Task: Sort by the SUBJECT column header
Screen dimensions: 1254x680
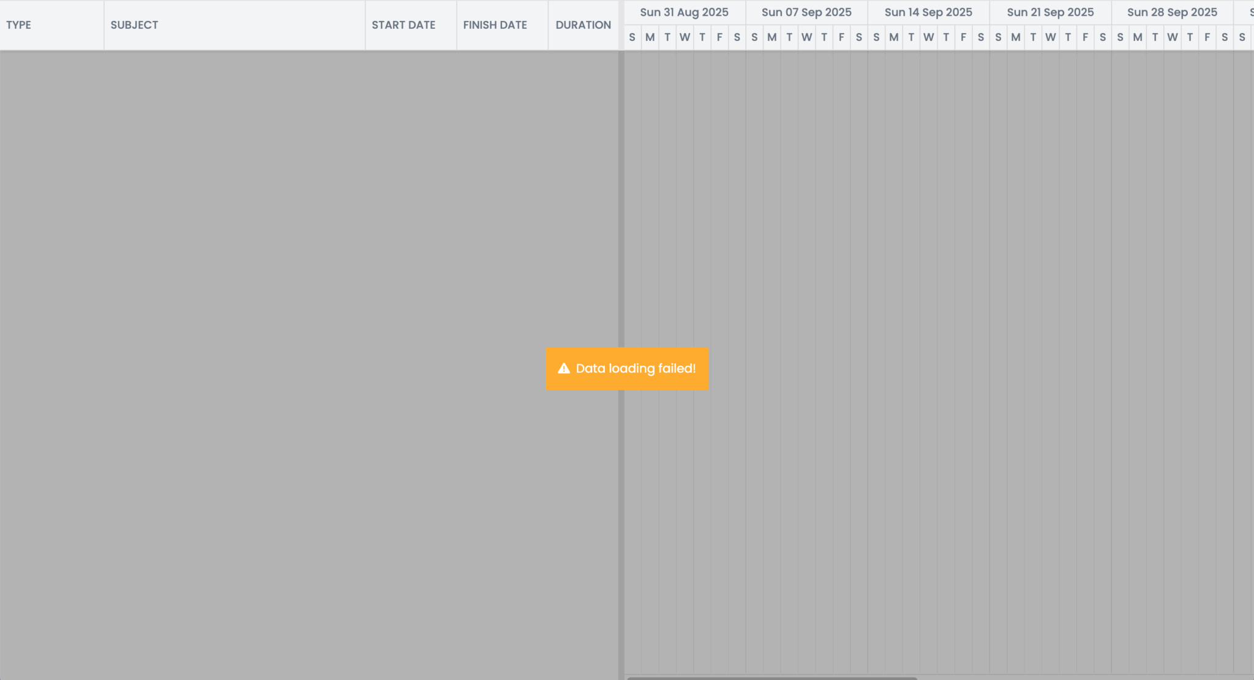Action: 134,25
